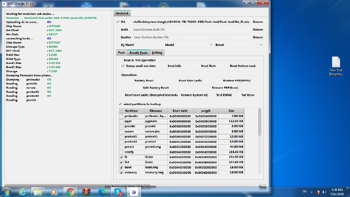Click Read Flash button

point(208,66)
